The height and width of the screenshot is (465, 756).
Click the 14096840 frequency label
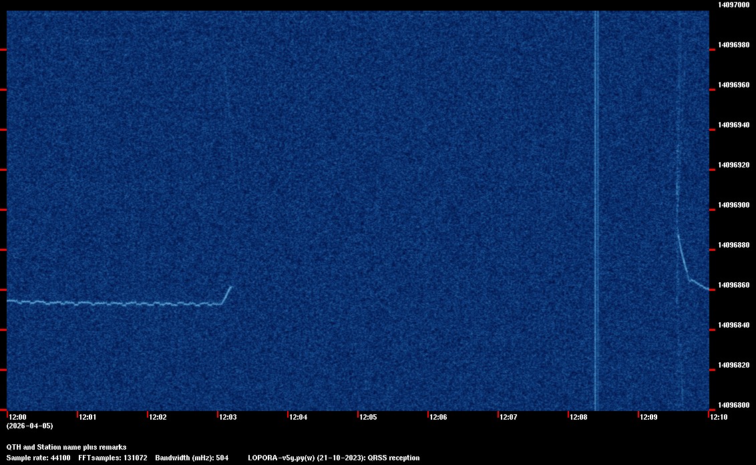[734, 325]
